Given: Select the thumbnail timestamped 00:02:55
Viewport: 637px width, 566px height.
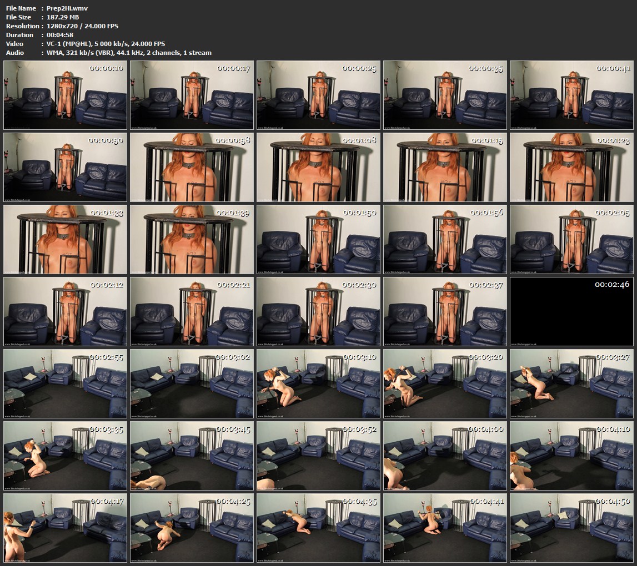Looking at the screenshot, I should point(65,383).
